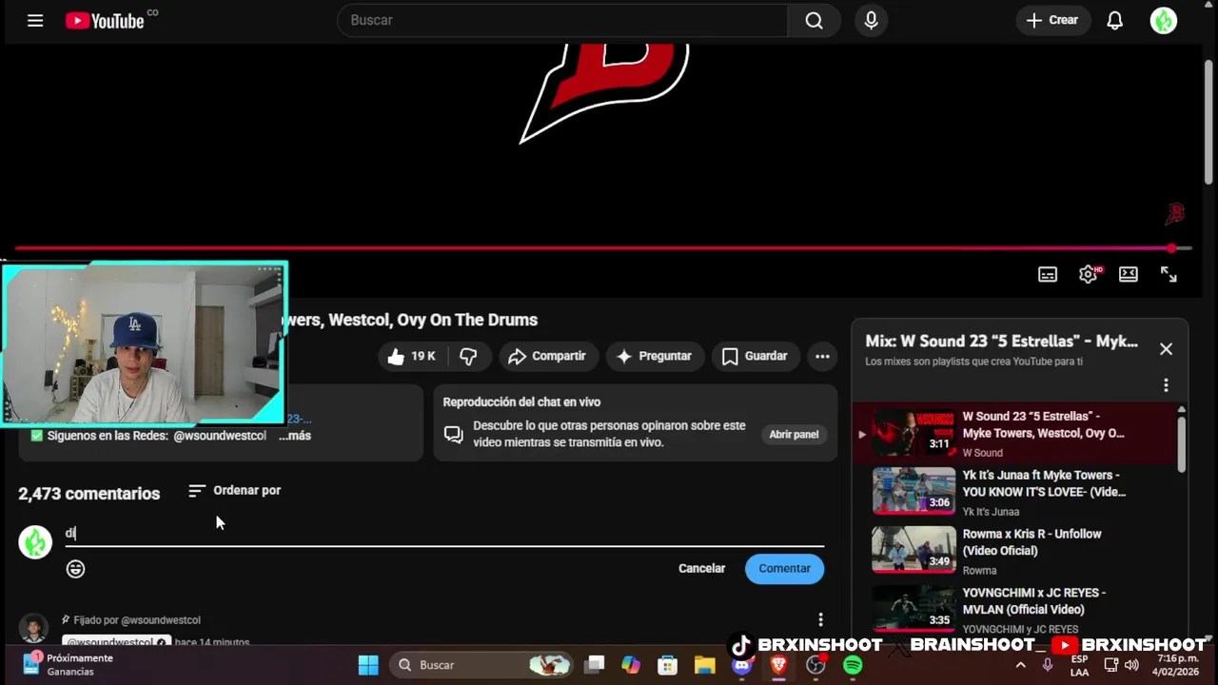The width and height of the screenshot is (1218, 685).
Task: Click the Preguntar ask button
Action: 654,356
